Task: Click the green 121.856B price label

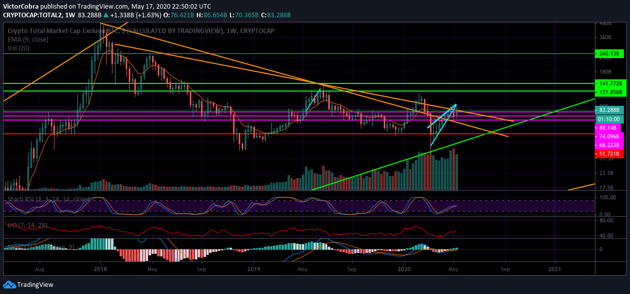Action: (x=610, y=92)
